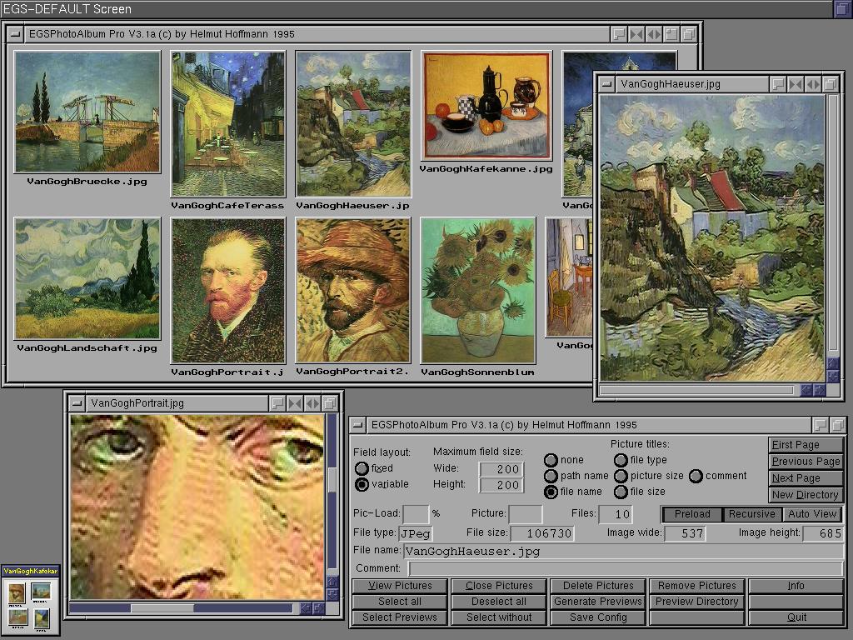Screen dimensions: 853x640
Task: Click the Wide maximum field size input
Action: (x=501, y=469)
